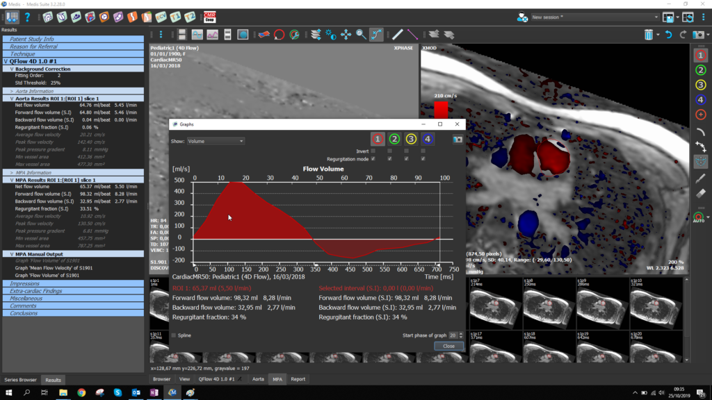Close the Graphs dialog via Close button
The width and height of the screenshot is (712, 400).
click(448, 346)
